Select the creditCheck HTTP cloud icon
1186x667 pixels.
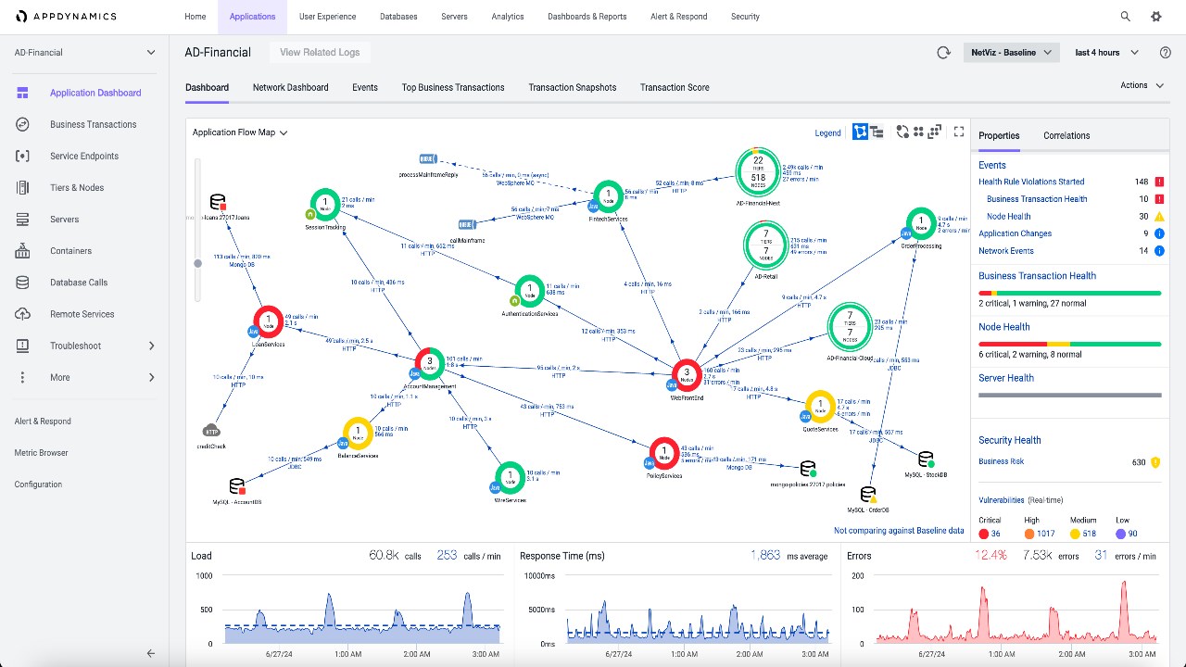211,430
